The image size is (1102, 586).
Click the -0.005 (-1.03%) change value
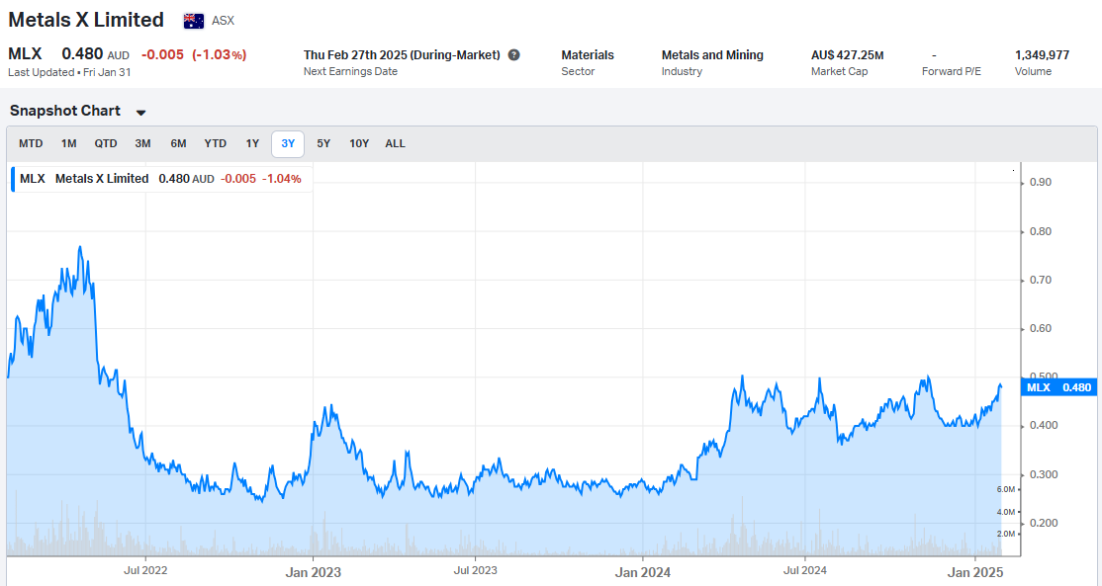(194, 54)
